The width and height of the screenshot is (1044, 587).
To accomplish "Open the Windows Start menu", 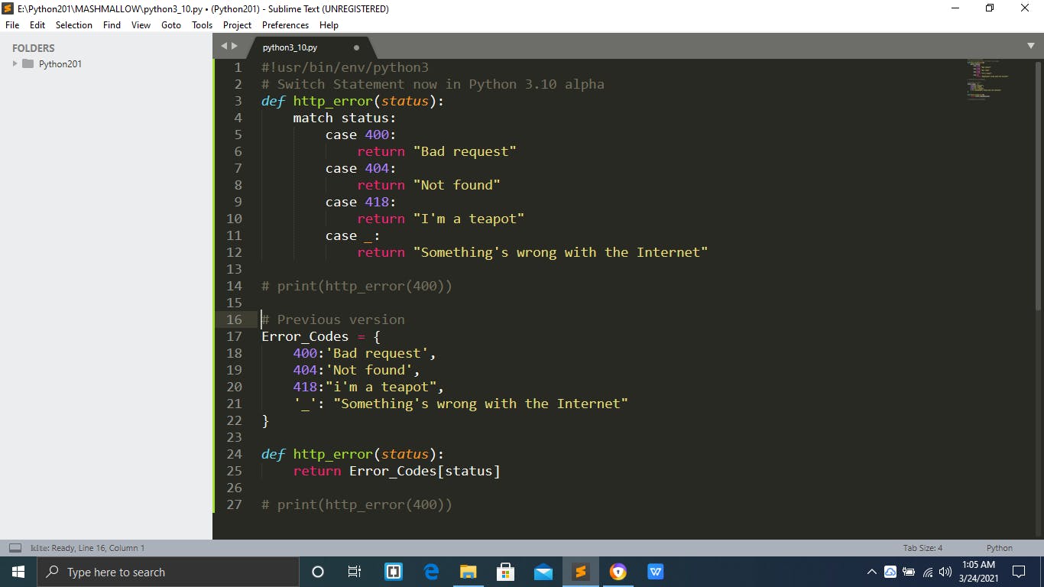I will pyautogui.click(x=18, y=572).
